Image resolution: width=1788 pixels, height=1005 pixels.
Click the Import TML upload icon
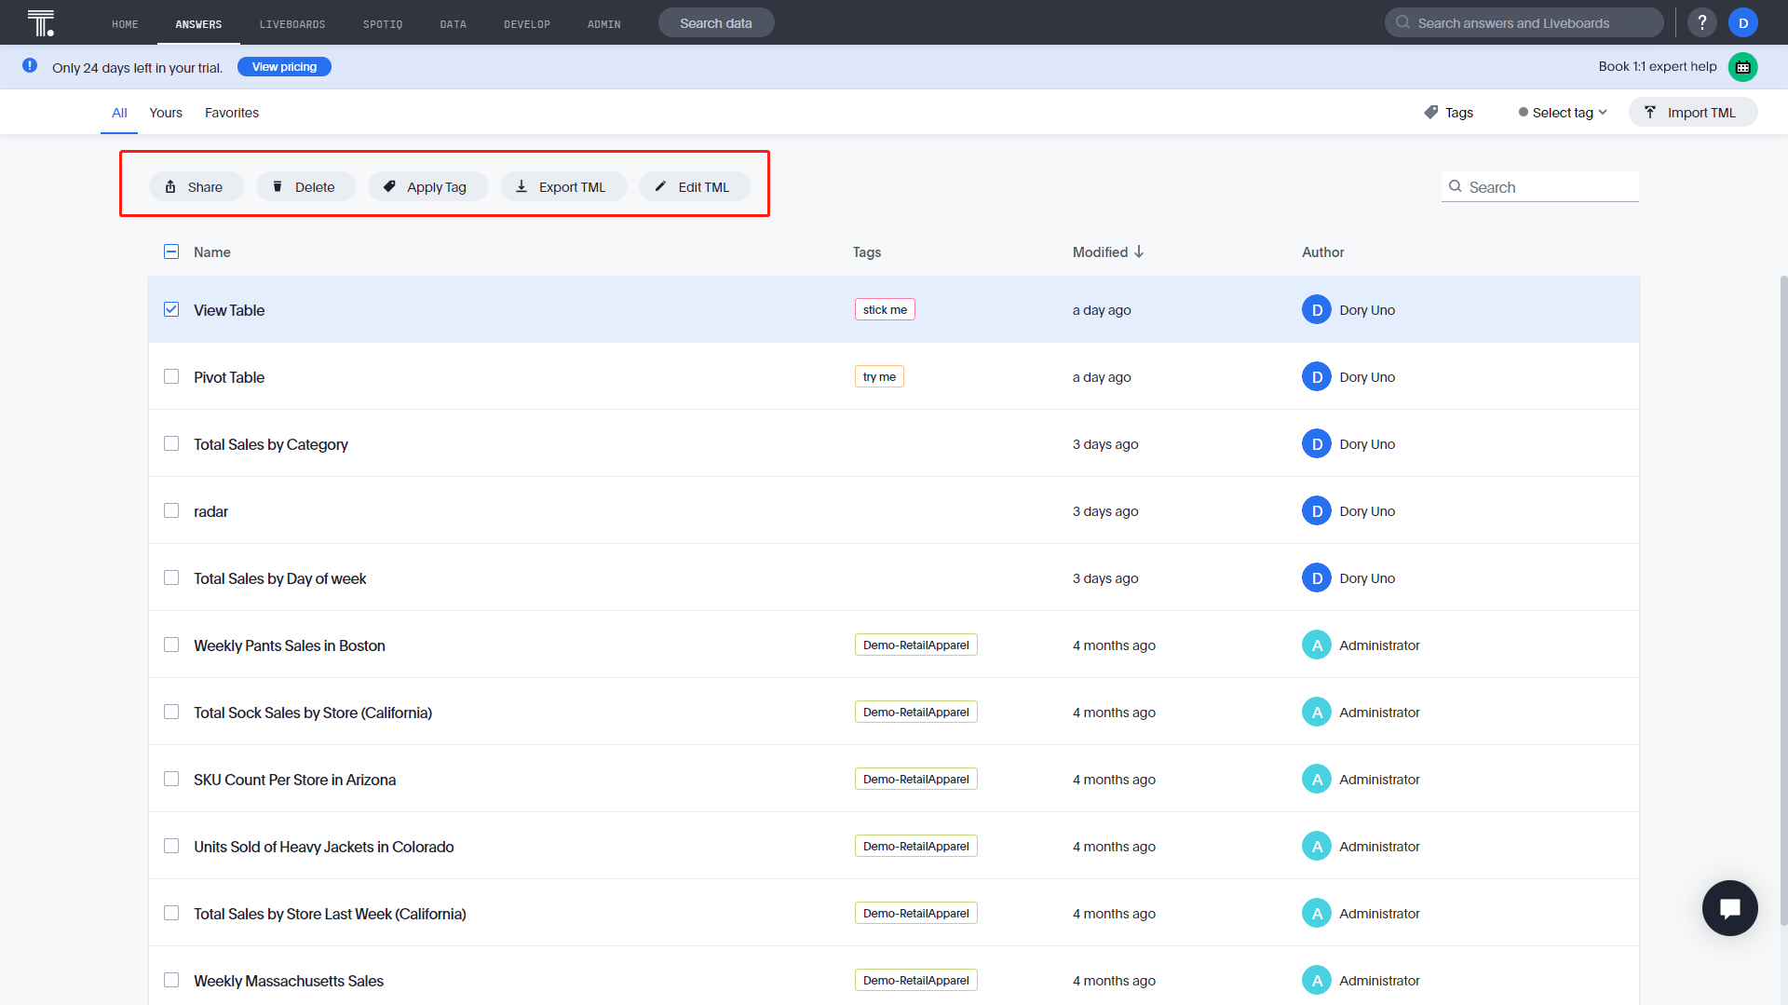coord(1650,112)
